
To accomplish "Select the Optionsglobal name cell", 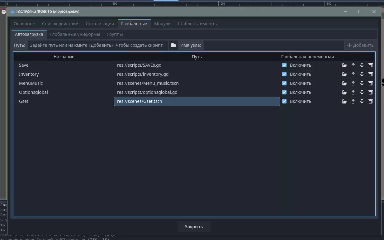I will coord(64,92).
